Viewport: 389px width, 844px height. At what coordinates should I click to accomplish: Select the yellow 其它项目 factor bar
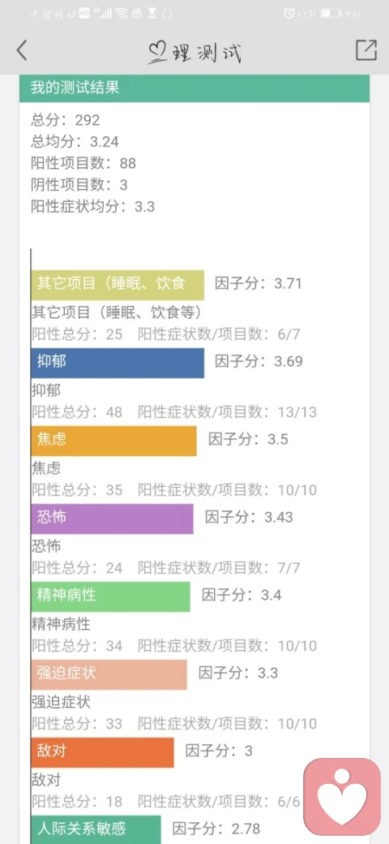(x=118, y=285)
